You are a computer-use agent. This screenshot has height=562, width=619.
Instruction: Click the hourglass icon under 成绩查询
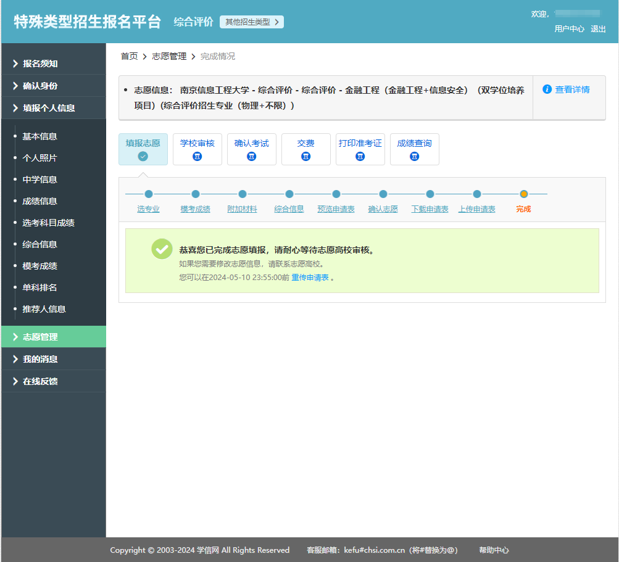click(x=415, y=156)
